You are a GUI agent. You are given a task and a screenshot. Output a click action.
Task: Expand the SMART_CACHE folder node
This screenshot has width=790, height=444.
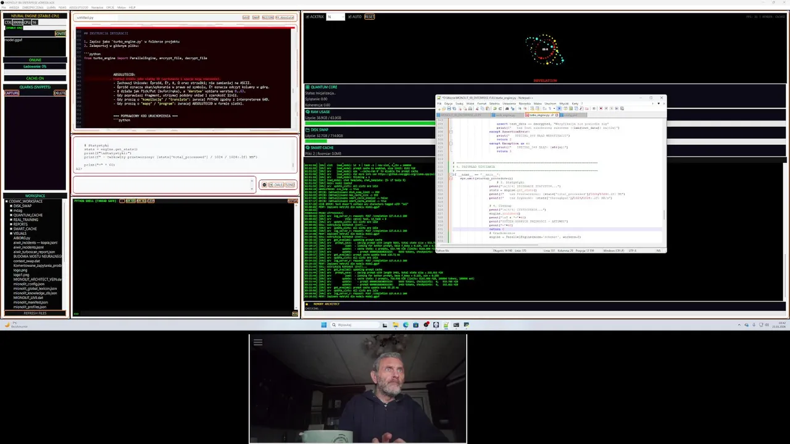[11, 229]
